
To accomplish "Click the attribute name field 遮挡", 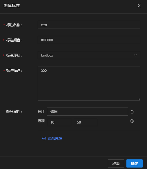I will (x=88, y=112).
